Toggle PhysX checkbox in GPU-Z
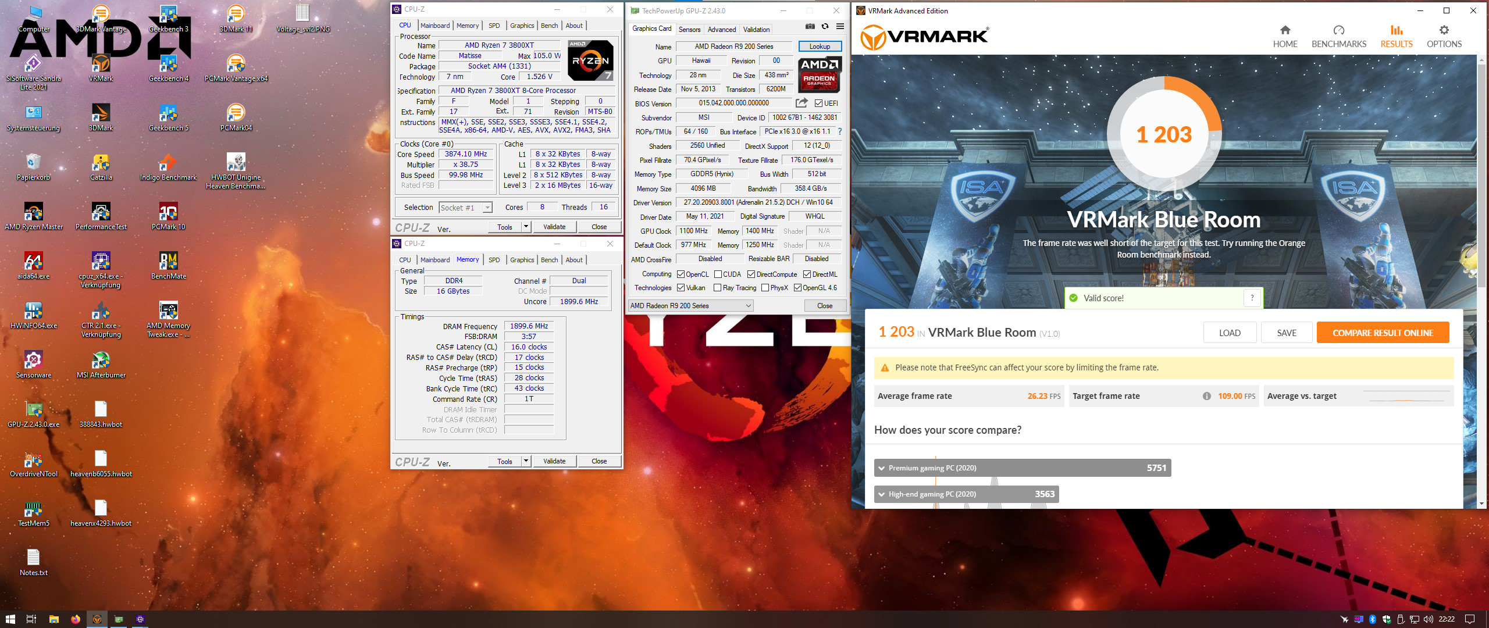Viewport: 1489px width, 628px height. click(x=765, y=288)
